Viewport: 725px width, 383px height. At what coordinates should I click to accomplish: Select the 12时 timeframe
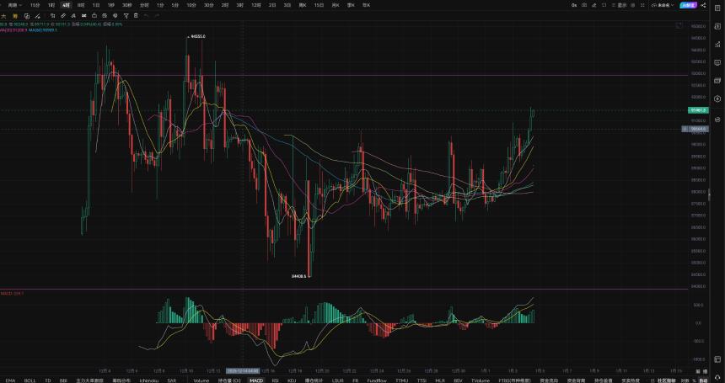pos(255,5)
